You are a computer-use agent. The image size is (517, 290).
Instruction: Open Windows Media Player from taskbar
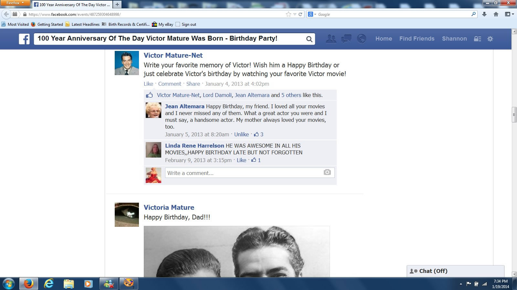click(88, 284)
